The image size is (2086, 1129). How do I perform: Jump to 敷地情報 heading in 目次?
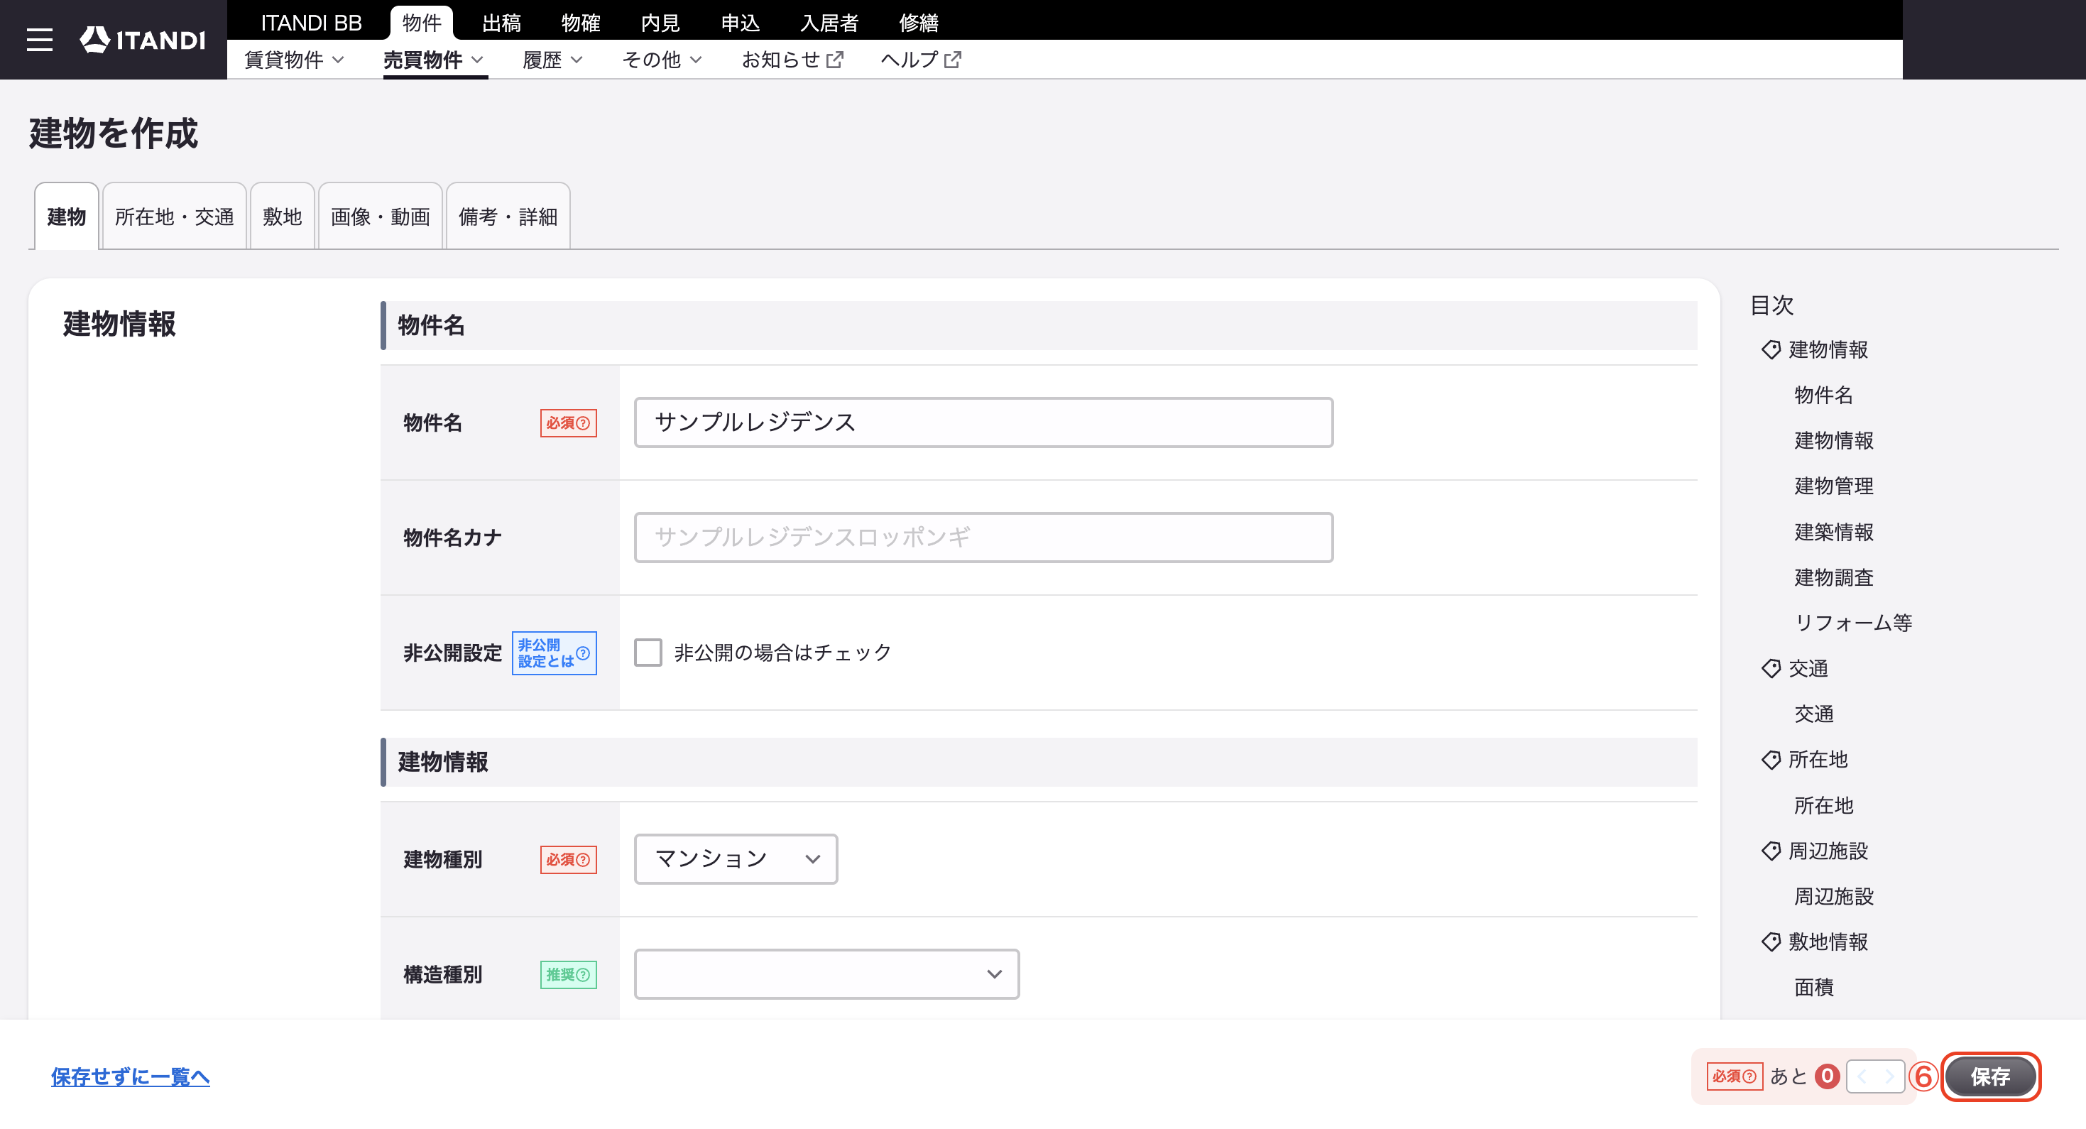pyautogui.click(x=1828, y=942)
